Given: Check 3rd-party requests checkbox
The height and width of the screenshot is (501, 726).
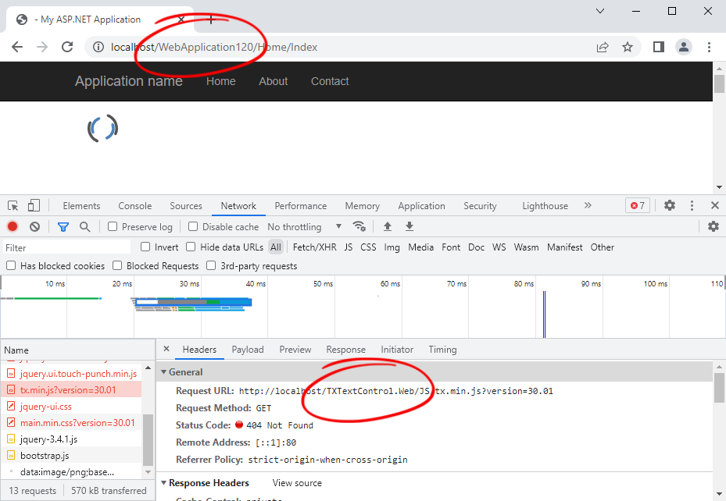Looking at the screenshot, I should (x=211, y=265).
